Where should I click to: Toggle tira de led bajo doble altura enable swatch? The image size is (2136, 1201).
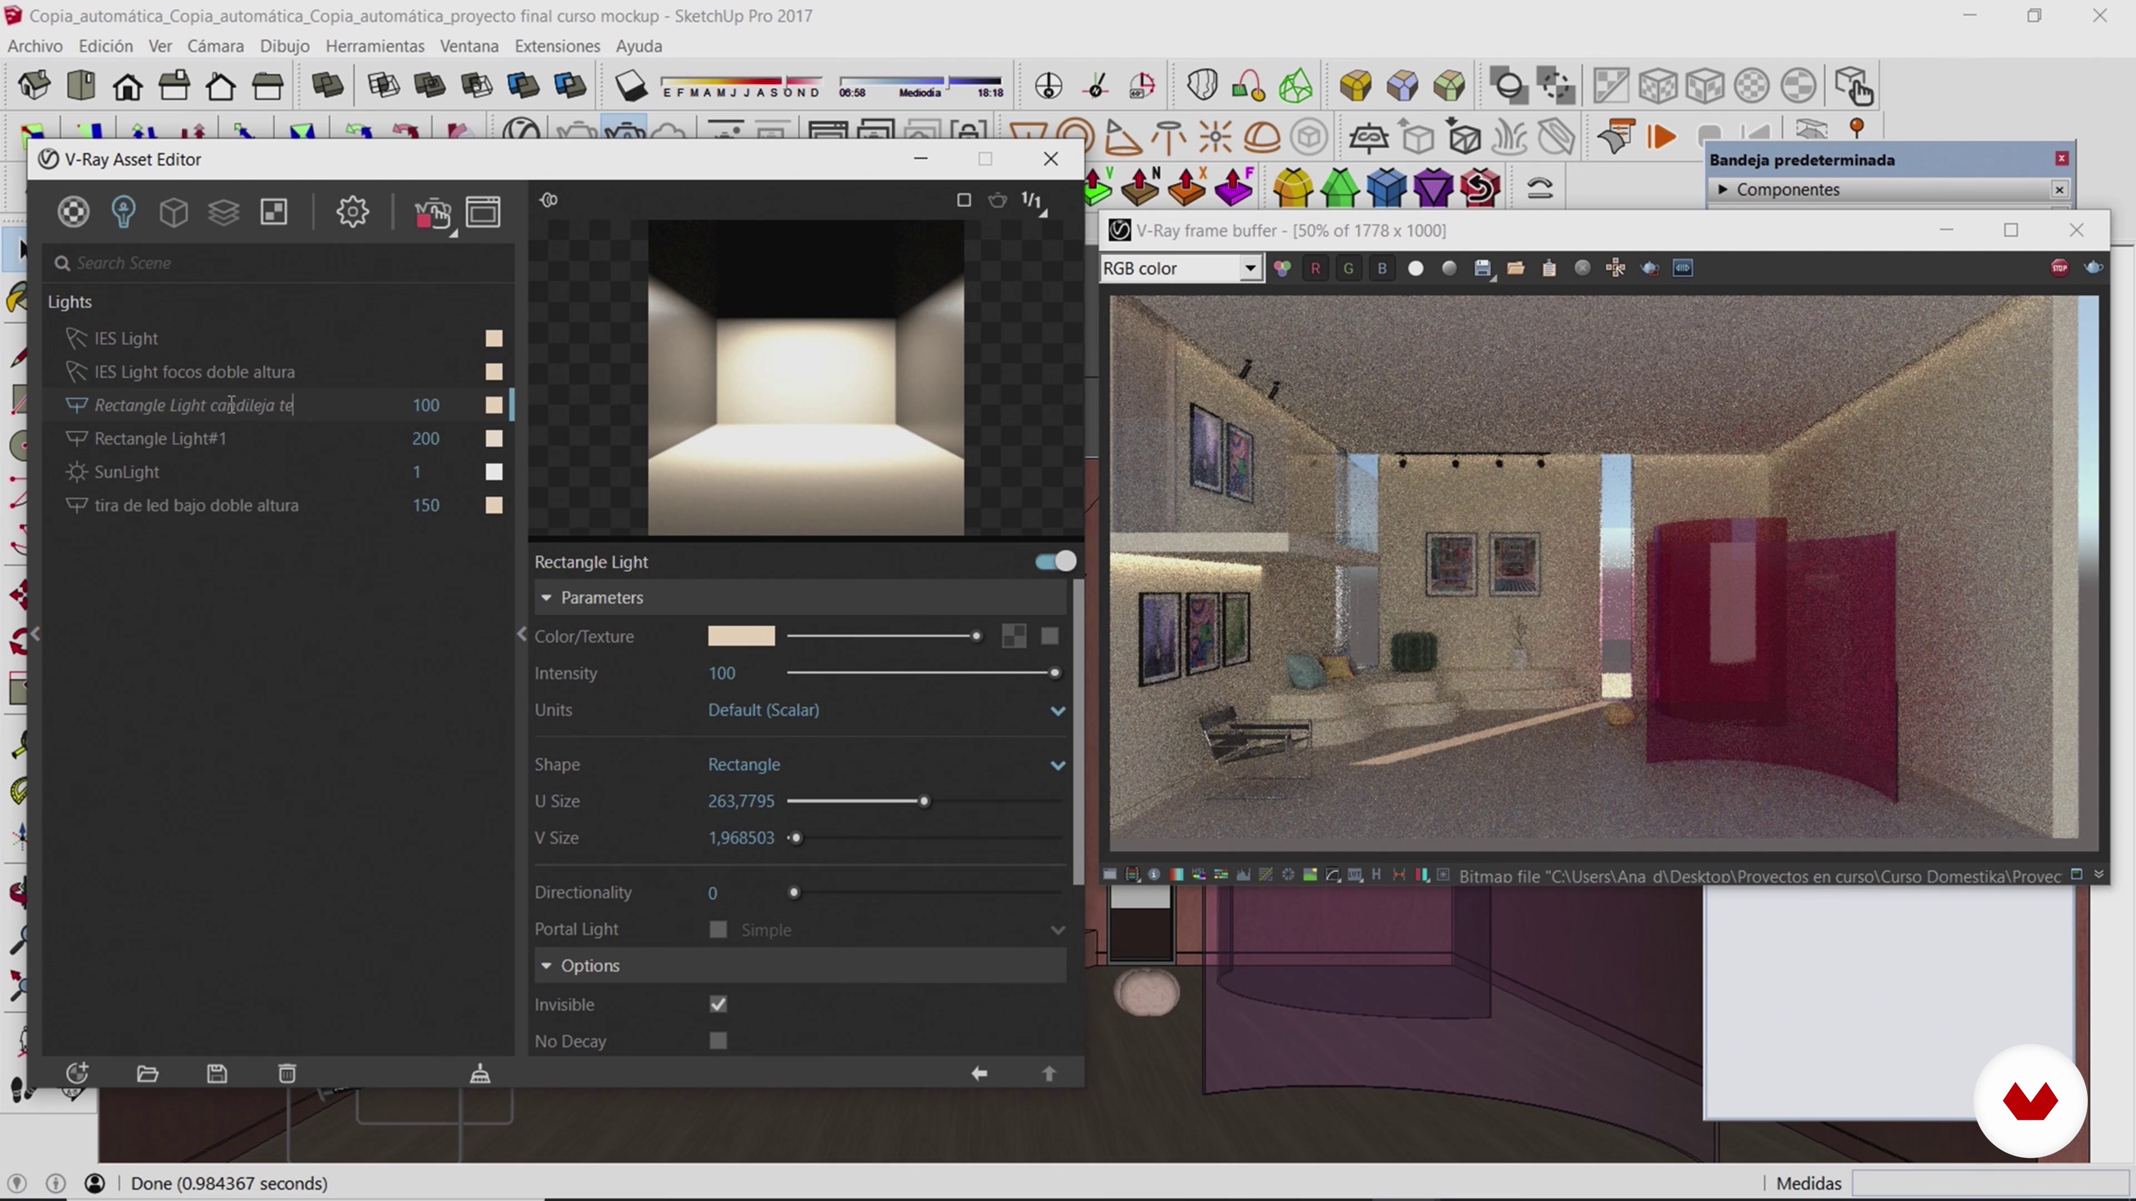click(494, 505)
